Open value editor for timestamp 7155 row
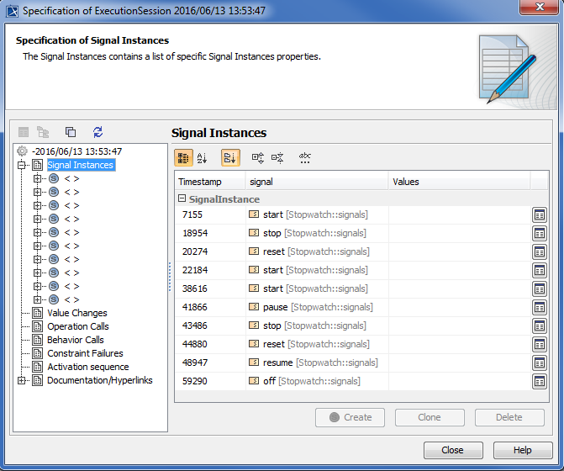The height and width of the screenshot is (471, 564). pyautogui.click(x=539, y=215)
